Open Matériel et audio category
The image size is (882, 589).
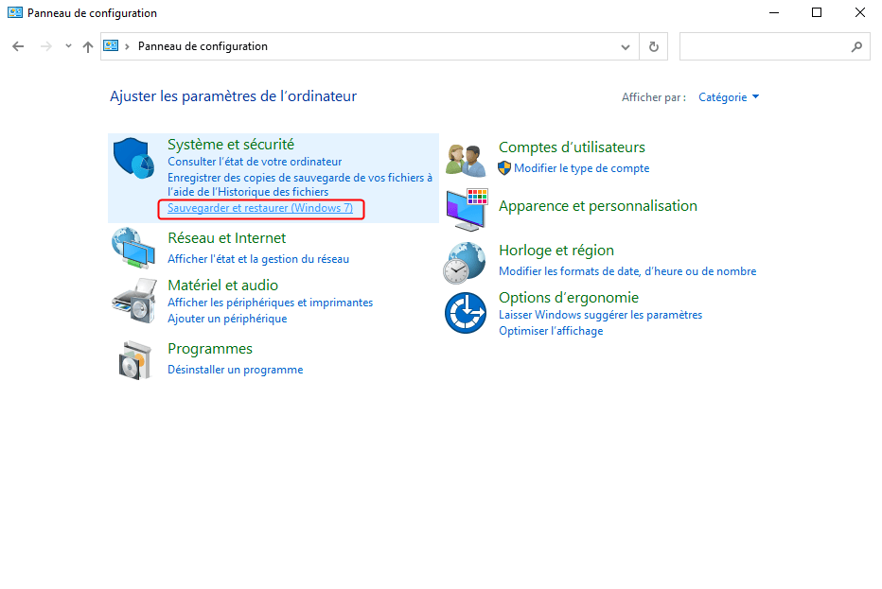point(222,286)
